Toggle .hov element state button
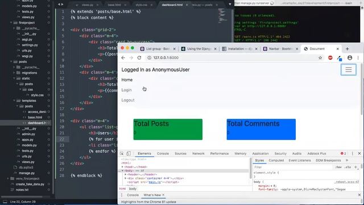Screen dimensions: 364x205 click(338, 167)
